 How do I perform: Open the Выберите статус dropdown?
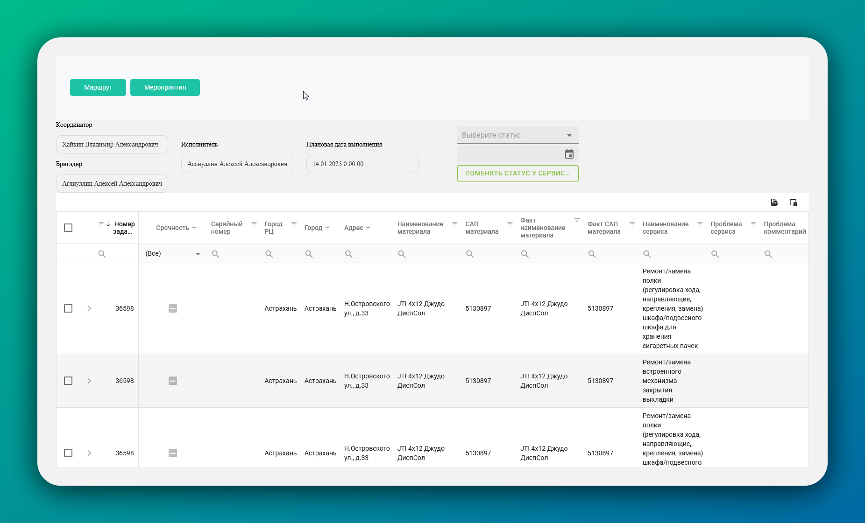518,135
